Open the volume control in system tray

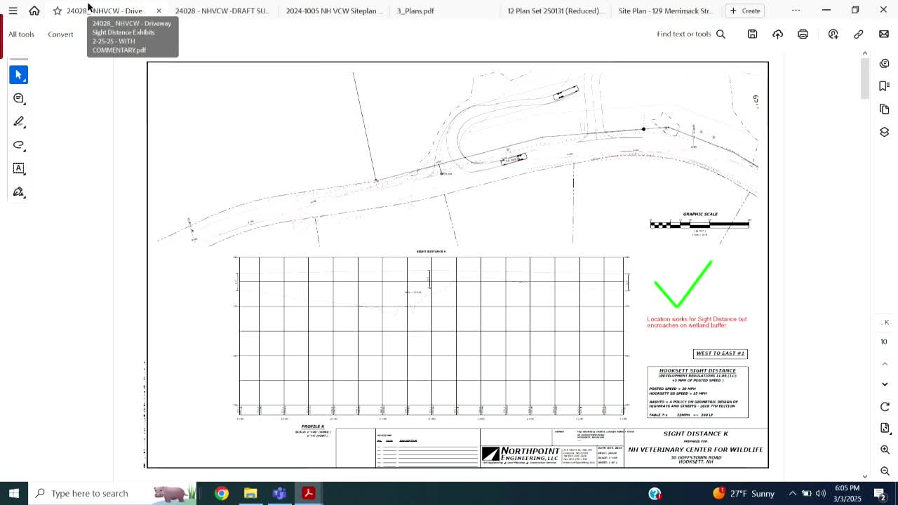tap(820, 493)
